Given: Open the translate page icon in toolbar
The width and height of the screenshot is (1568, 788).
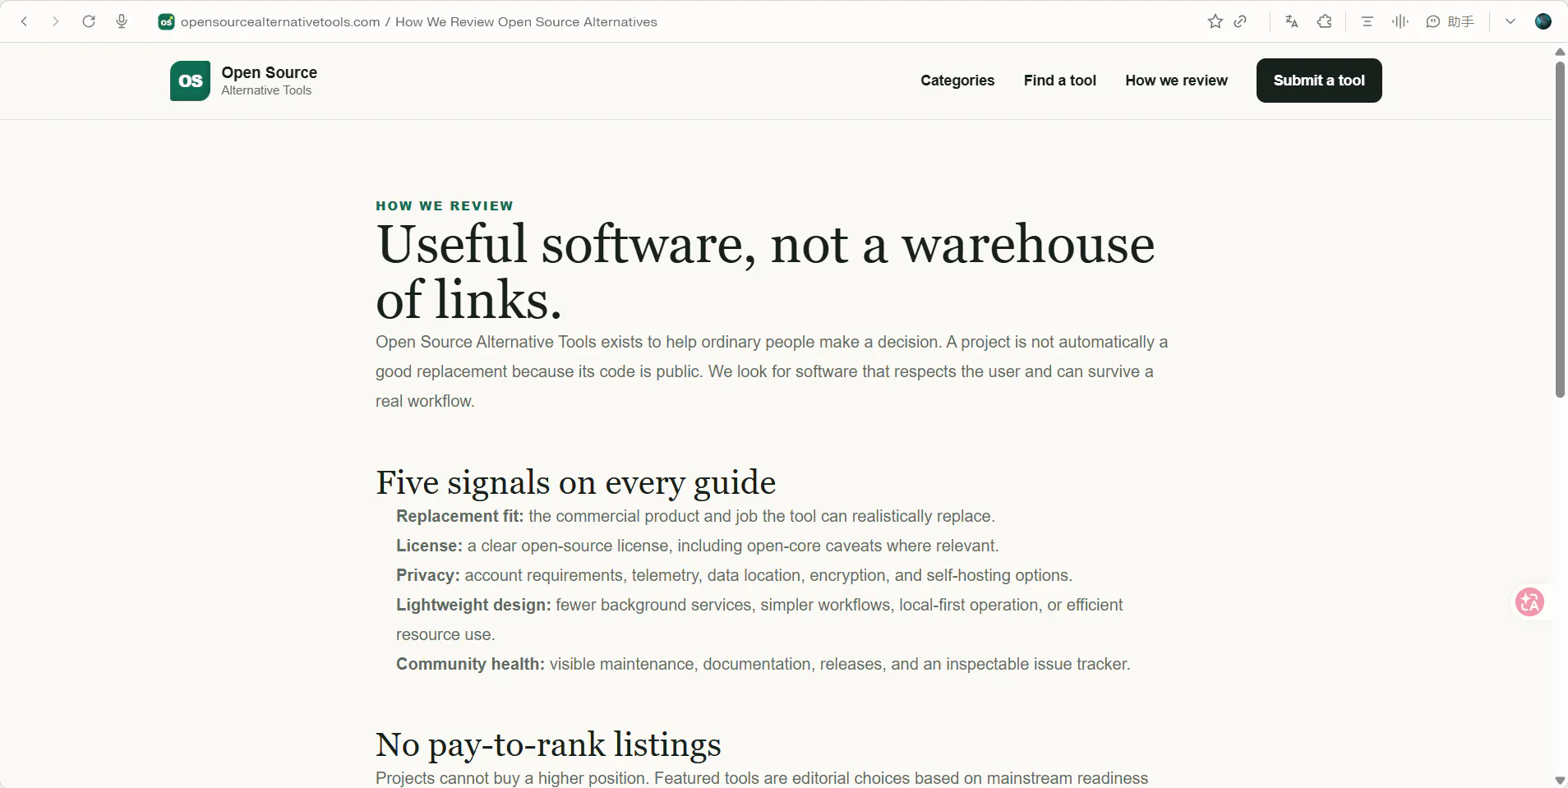Looking at the screenshot, I should click(1291, 21).
